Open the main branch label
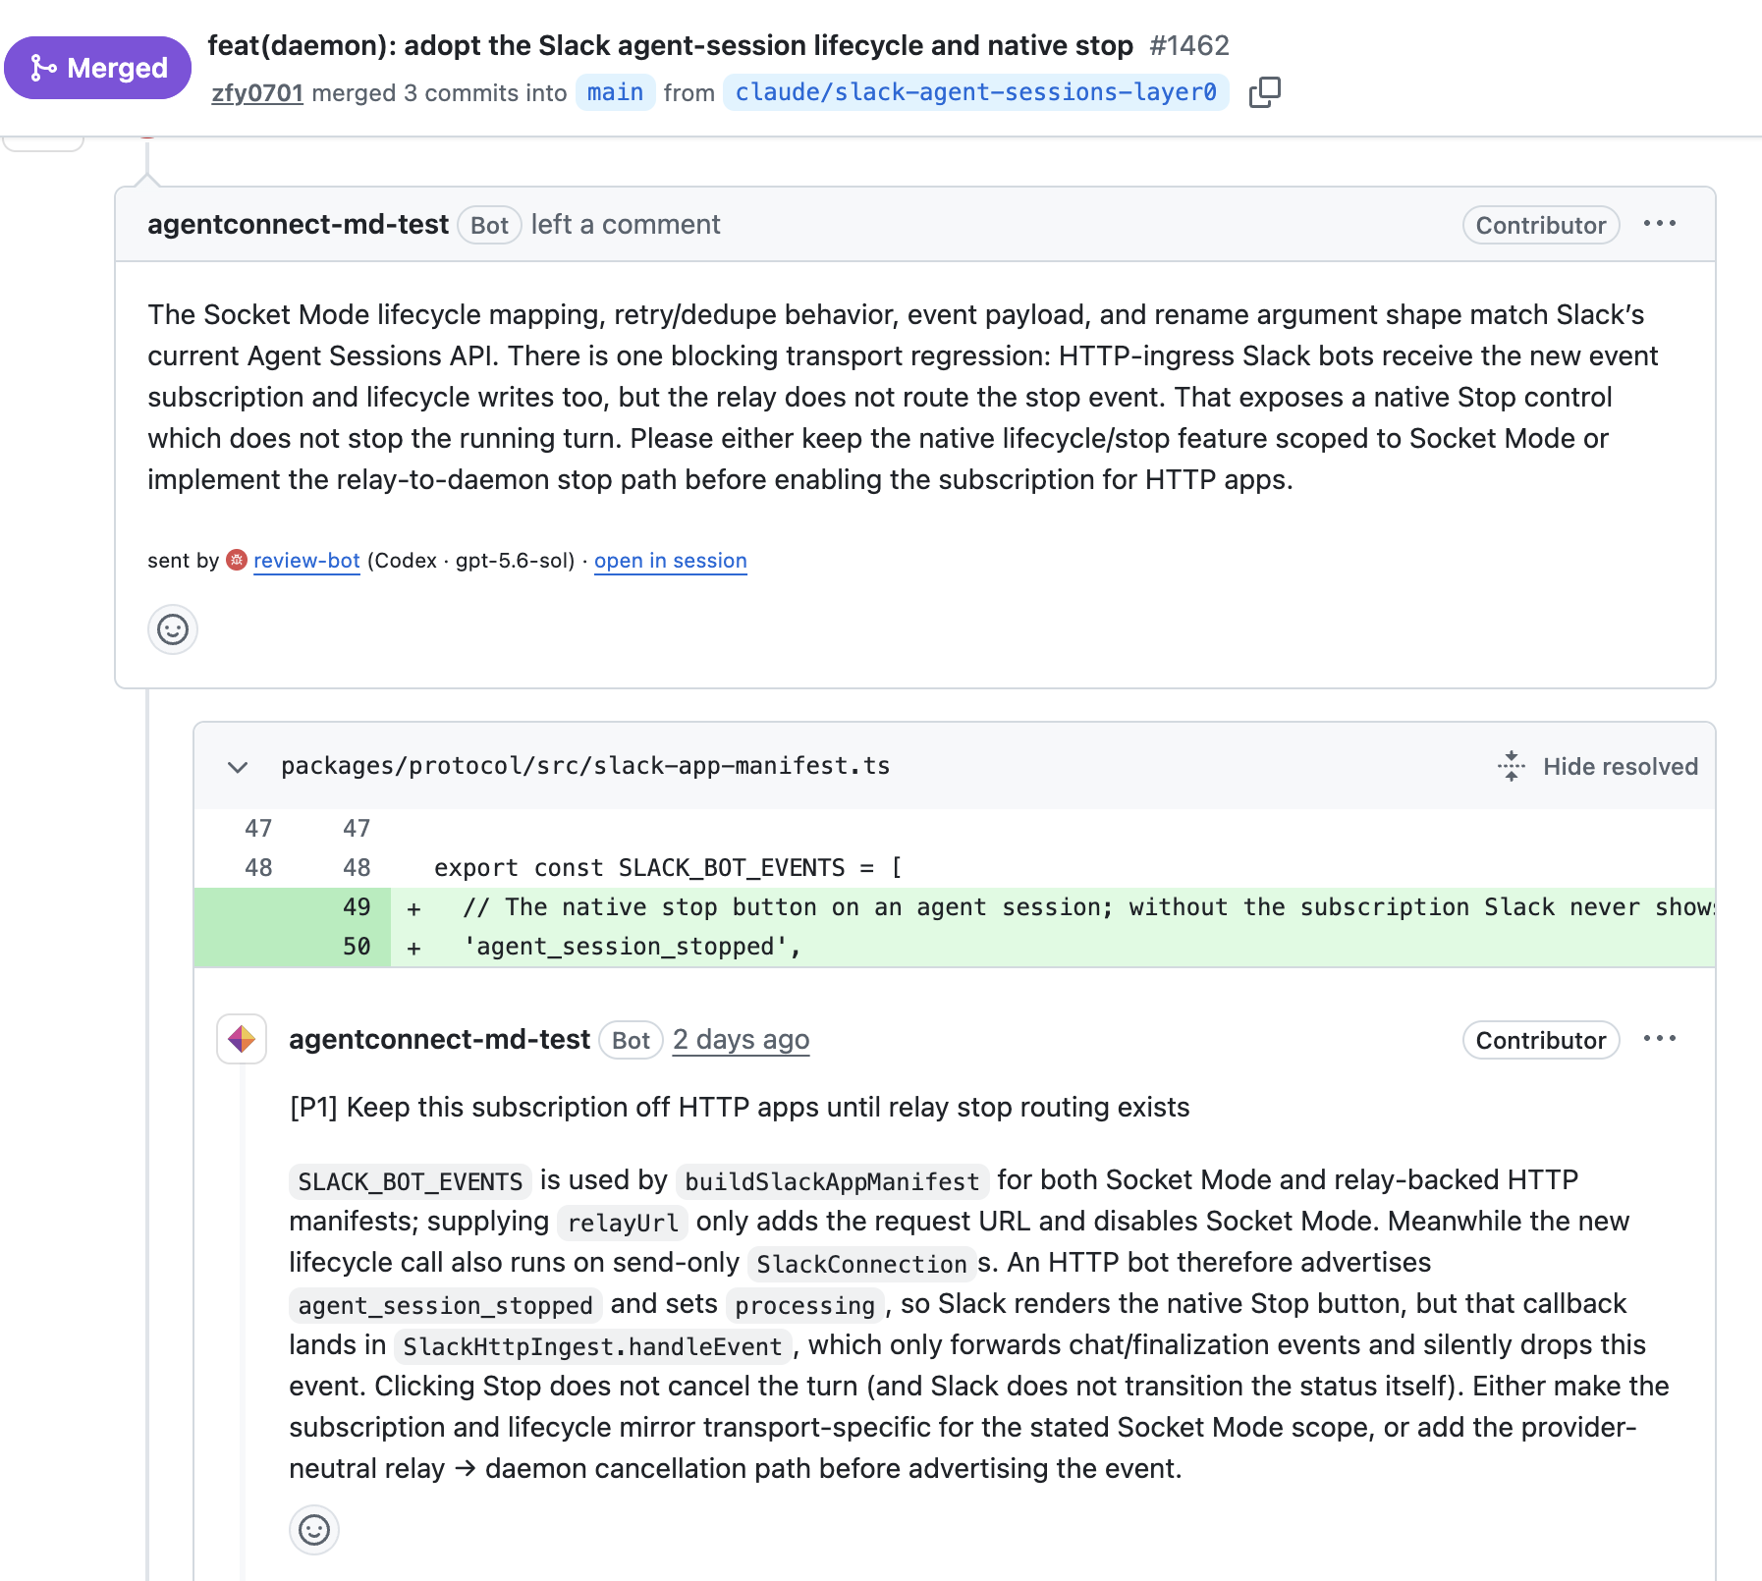The image size is (1762, 1581). (615, 92)
